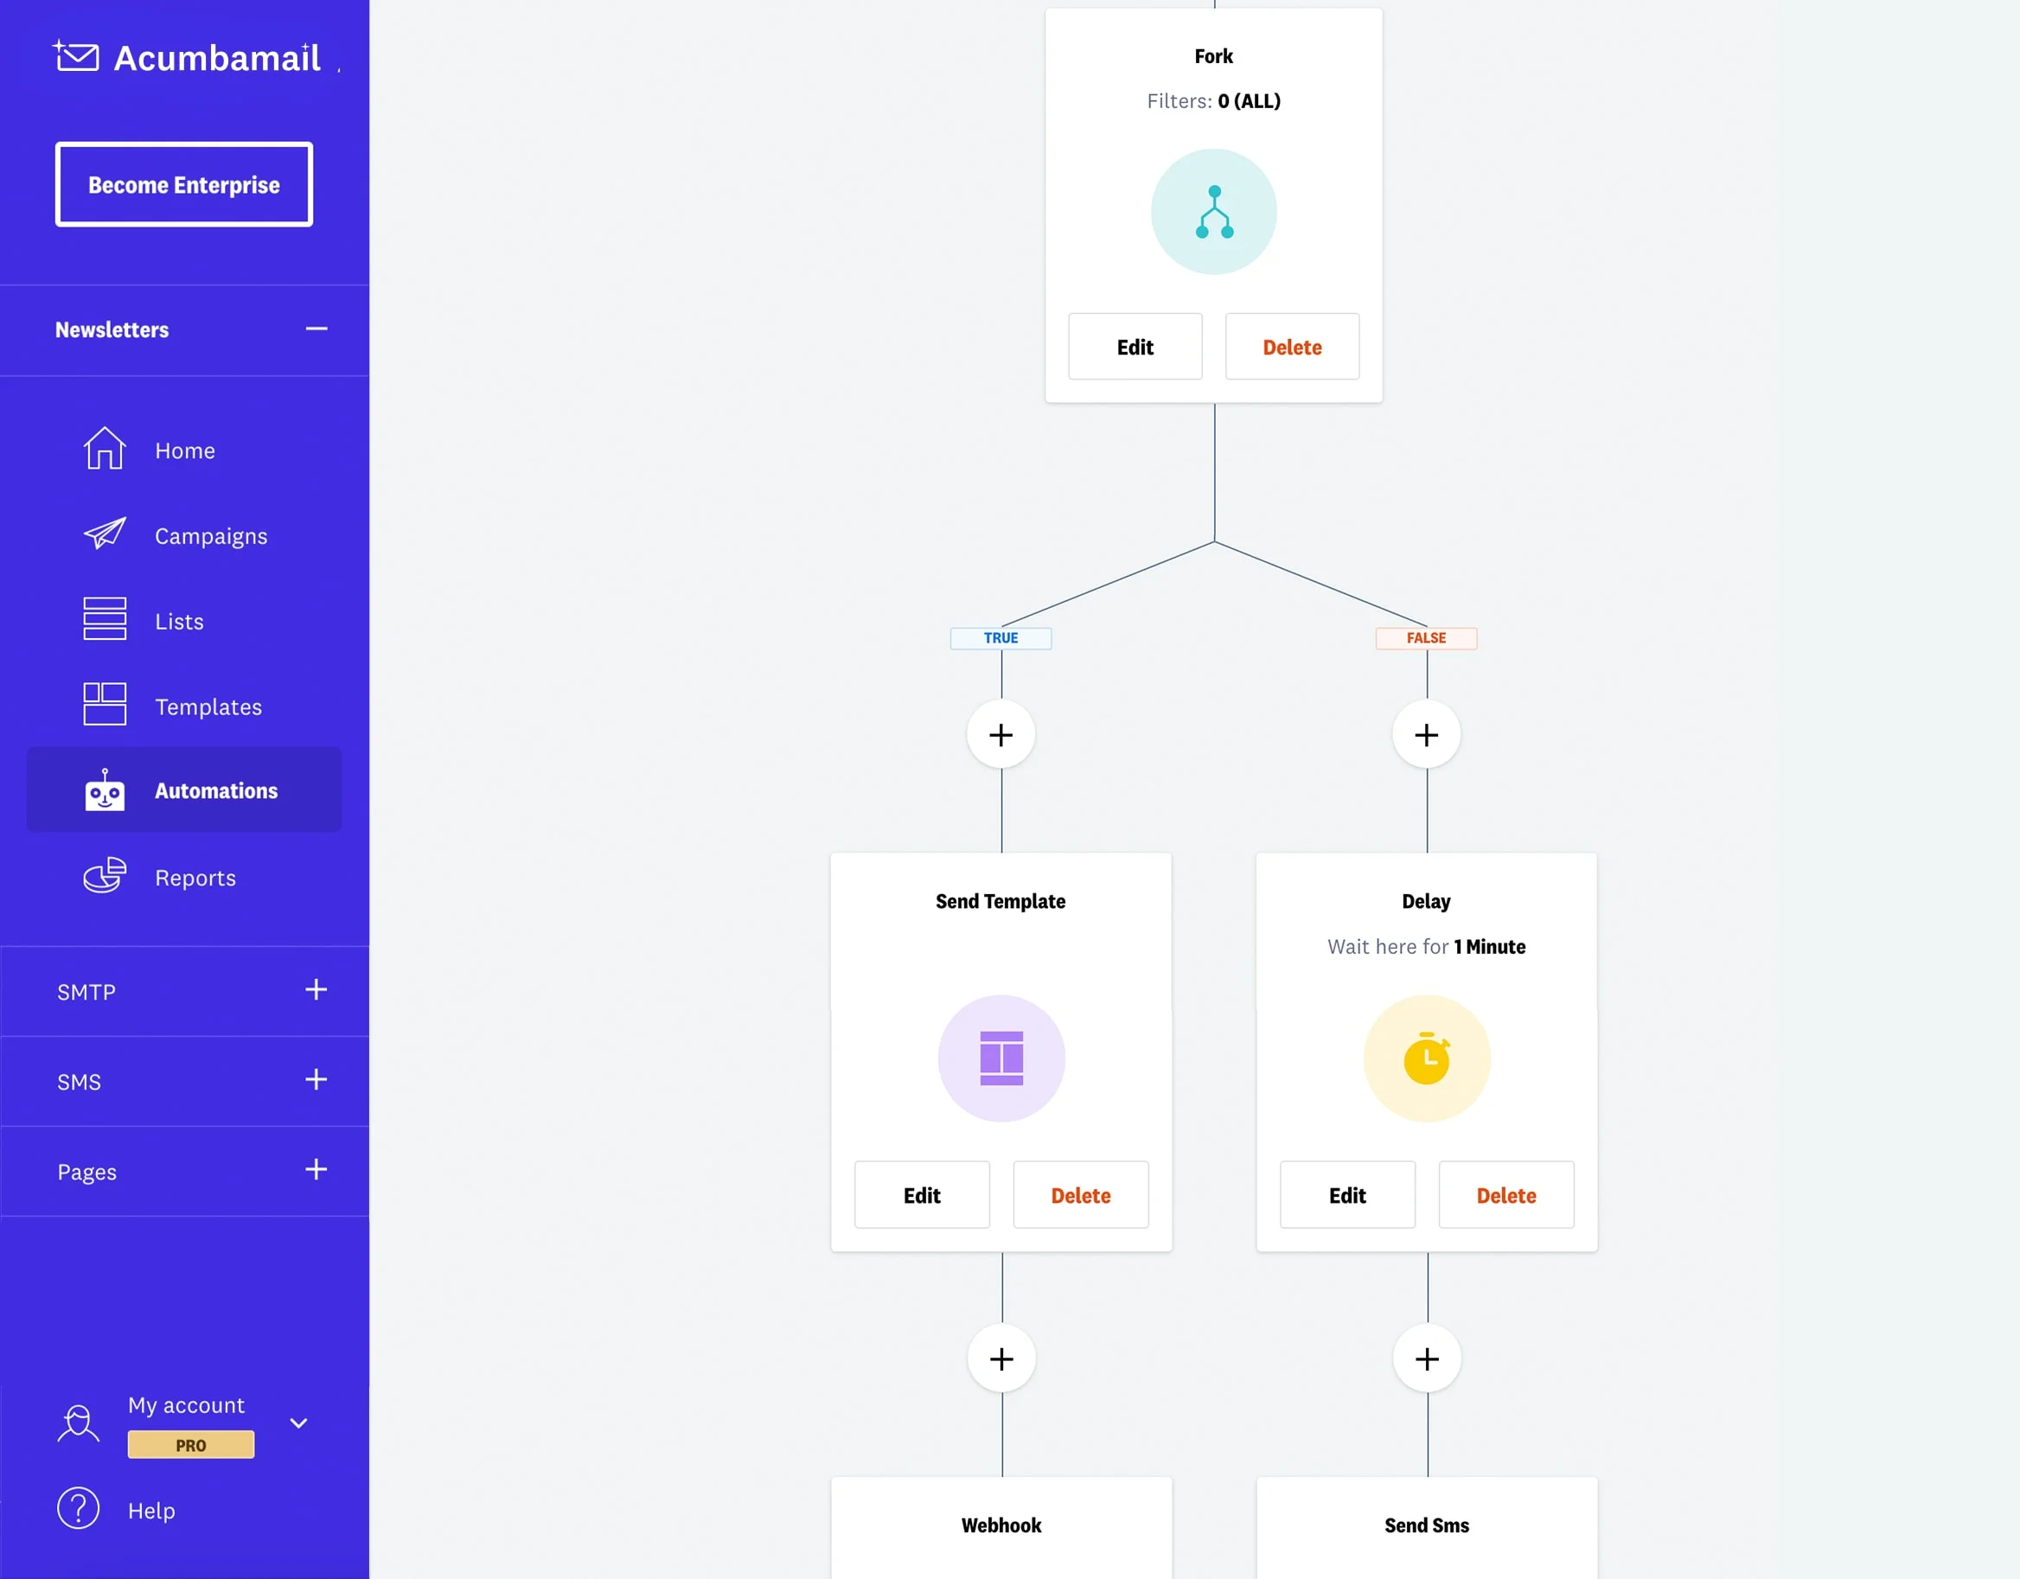Add a step below the Delay node
The width and height of the screenshot is (2020, 1579).
pyautogui.click(x=1427, y=1358)
